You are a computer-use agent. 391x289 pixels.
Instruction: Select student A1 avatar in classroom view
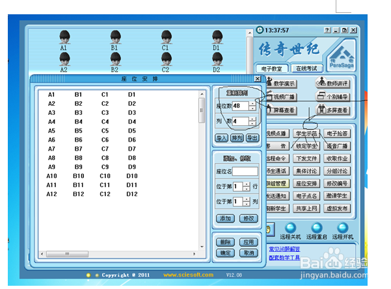pyautogui.click(x=64, y=37)
